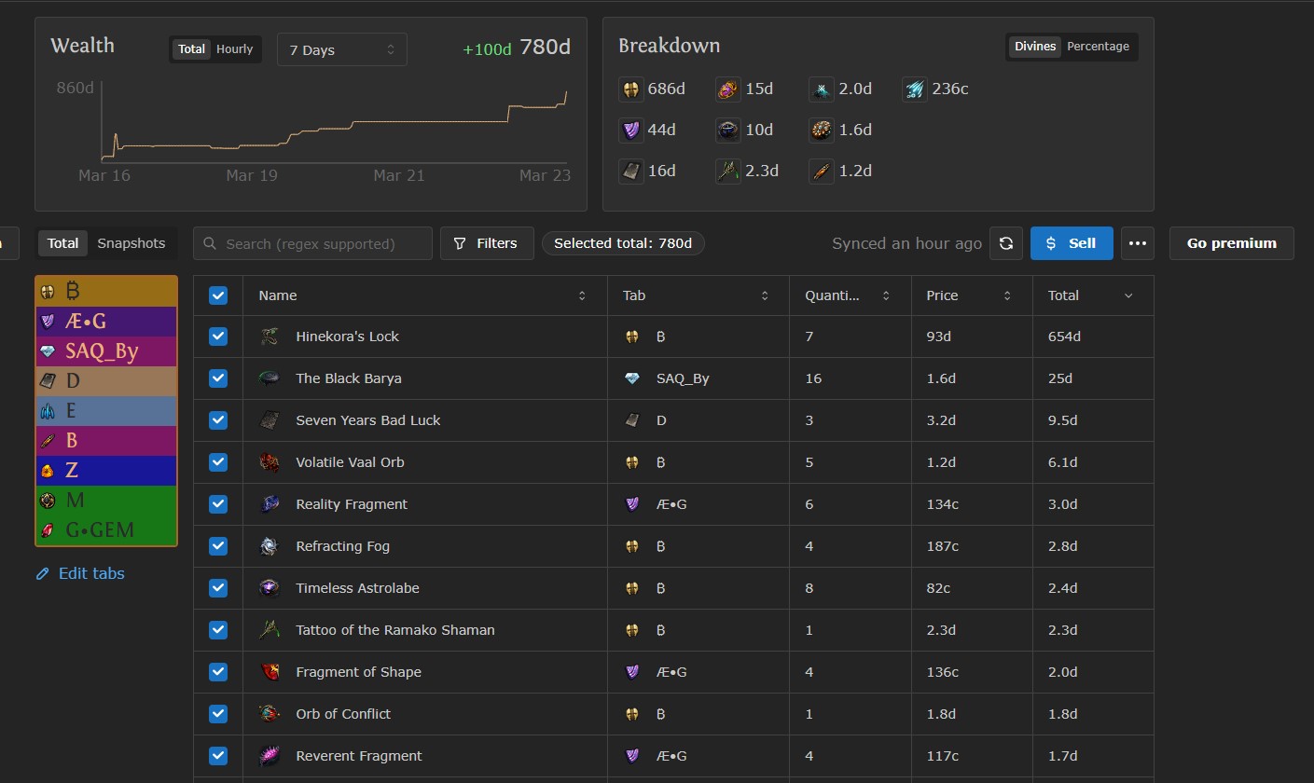Image resolution: width=1314 pixels, height=783 pixels.
Task: Select the SAQ_By stash tab
Action: [x=106, y=352]
